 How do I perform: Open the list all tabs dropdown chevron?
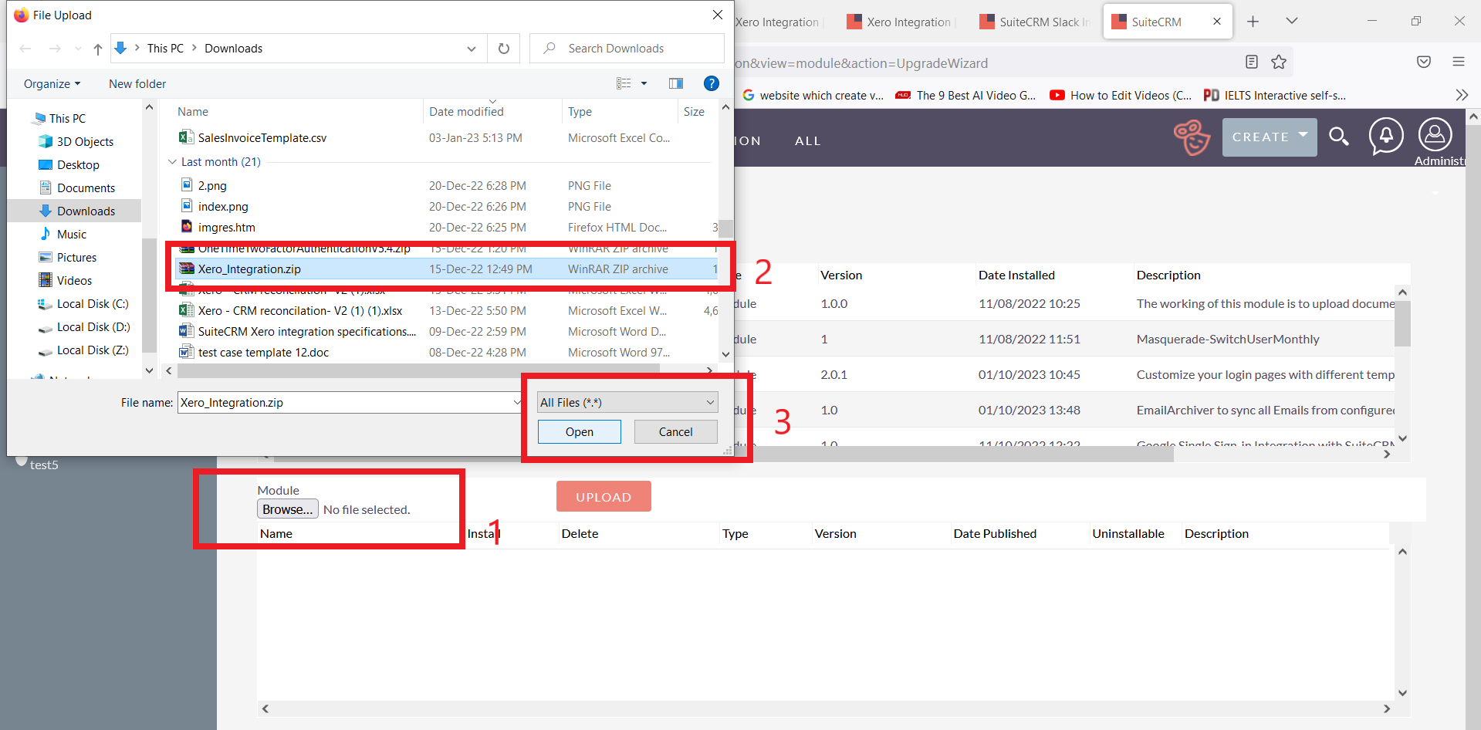pos(1292,21)
